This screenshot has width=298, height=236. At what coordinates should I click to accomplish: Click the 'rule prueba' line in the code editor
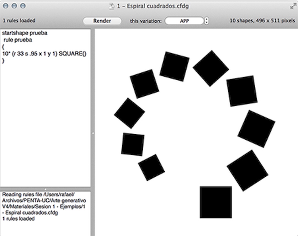coord(18,40)
